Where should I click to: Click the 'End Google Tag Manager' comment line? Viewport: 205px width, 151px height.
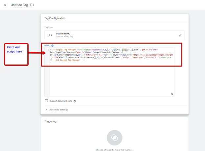click(67, 60)
